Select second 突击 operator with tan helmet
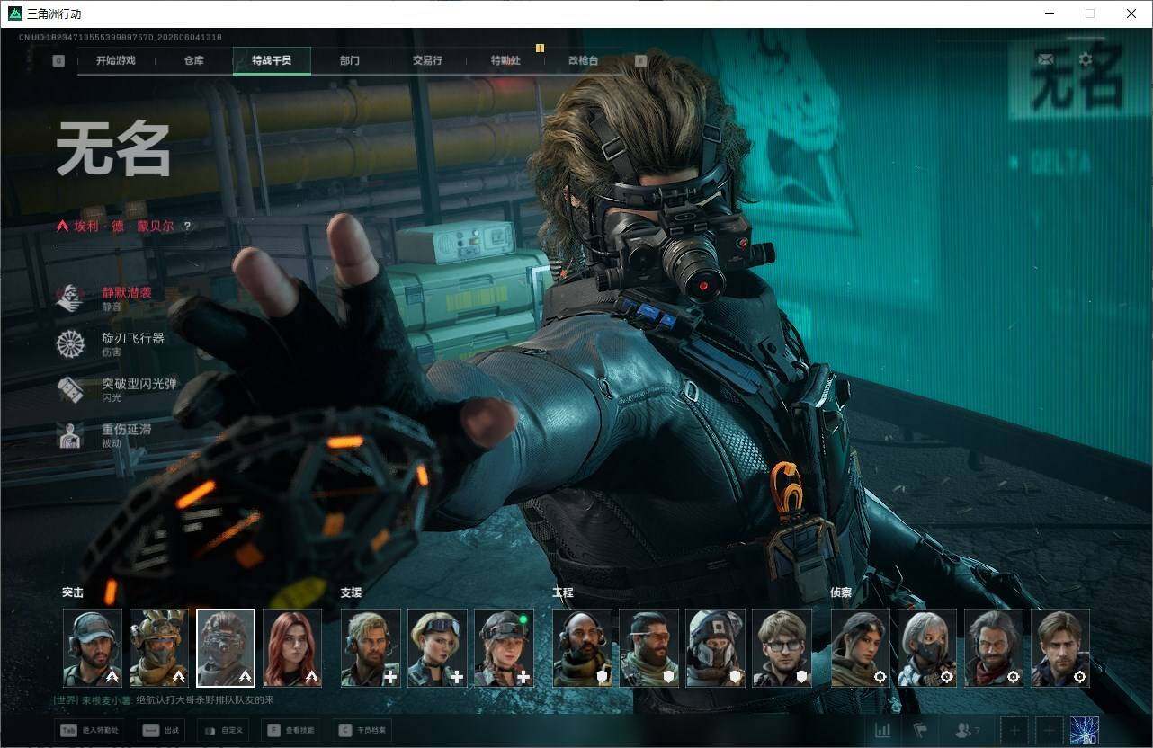1153x748 pixels. coord(159,648)
